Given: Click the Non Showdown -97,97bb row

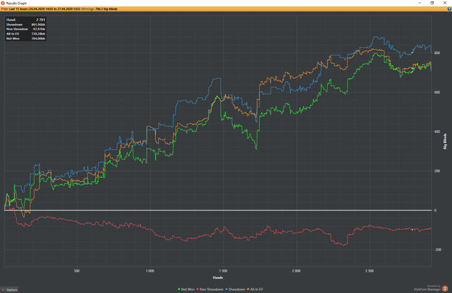Looking at the screenshot, I should click(x=26, y=29).
